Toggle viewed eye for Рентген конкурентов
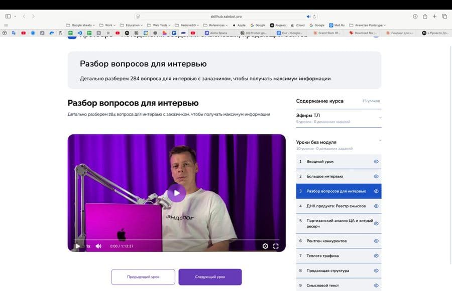This screenshot has height=291, width=452. tap(376, 241)
